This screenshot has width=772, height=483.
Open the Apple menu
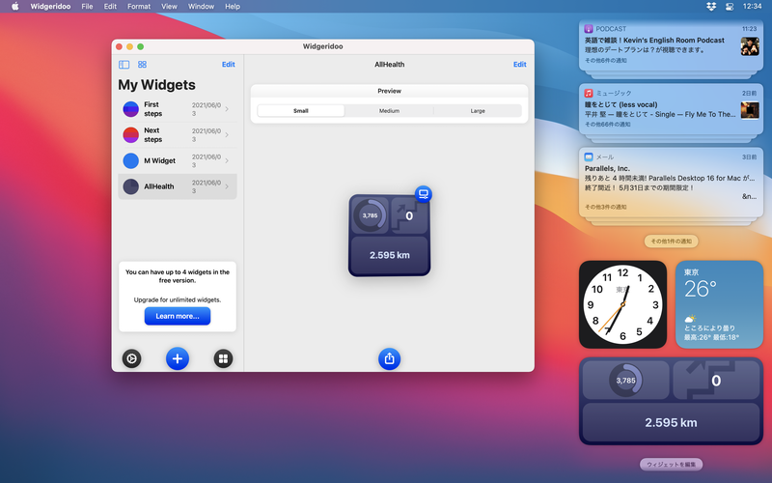(14, 7)
